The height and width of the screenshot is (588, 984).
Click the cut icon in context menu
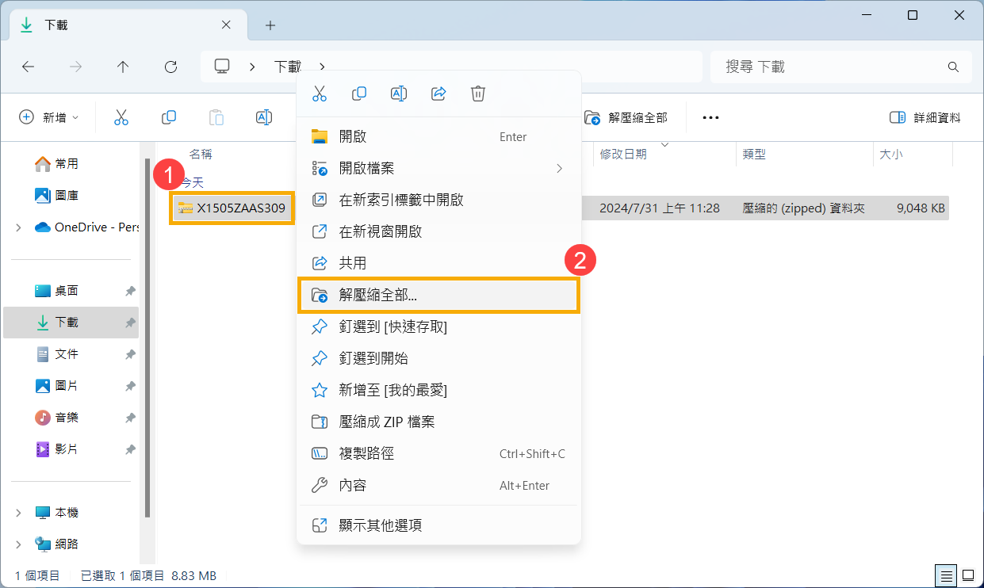coord(320,94)
